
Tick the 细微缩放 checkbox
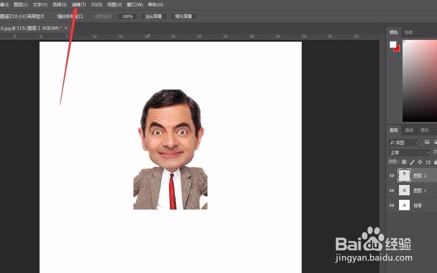[90, 16]
